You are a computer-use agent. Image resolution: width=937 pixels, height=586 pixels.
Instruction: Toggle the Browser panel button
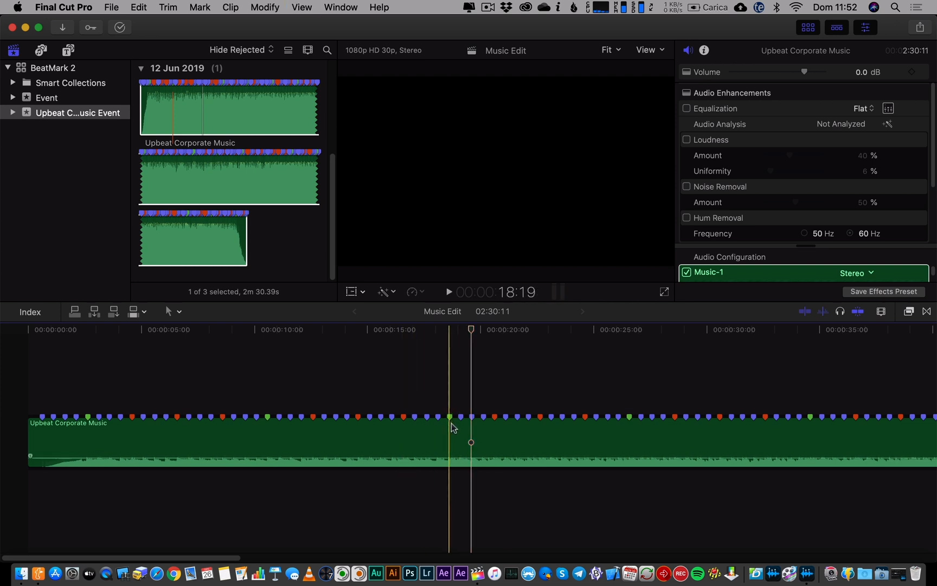coord(808,27)
